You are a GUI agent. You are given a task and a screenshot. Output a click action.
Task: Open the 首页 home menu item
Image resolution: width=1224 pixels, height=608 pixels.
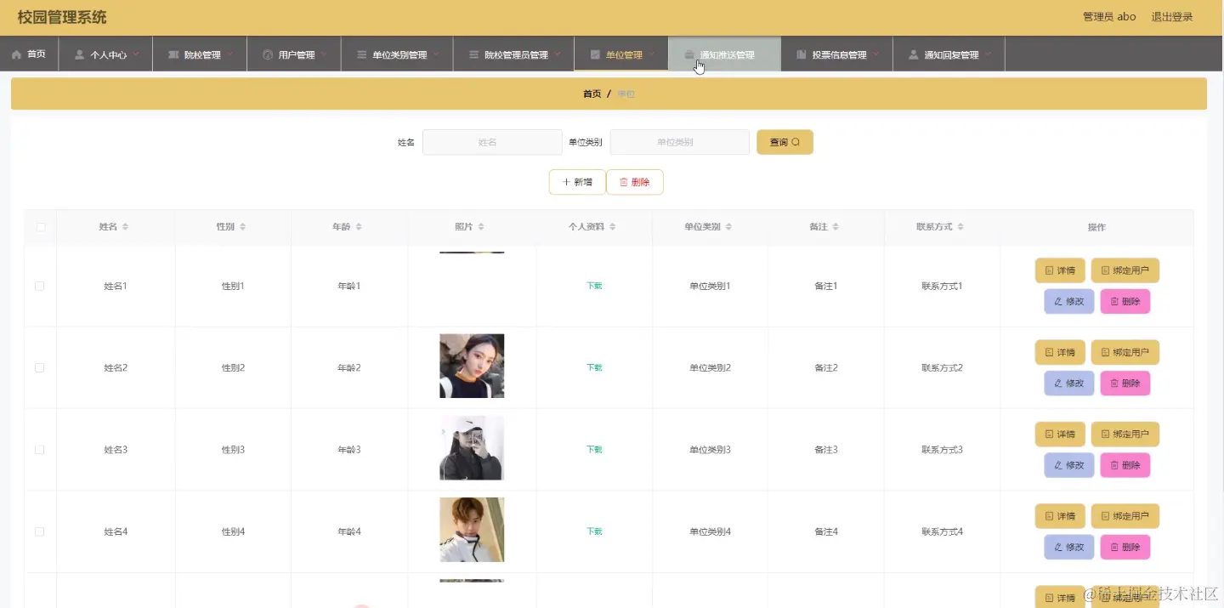click(29, 54)
